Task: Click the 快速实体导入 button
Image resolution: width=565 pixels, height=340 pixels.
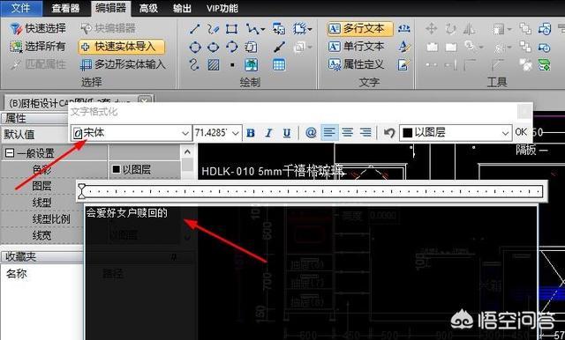Action: pyautogui.click(x=122, y=47)
